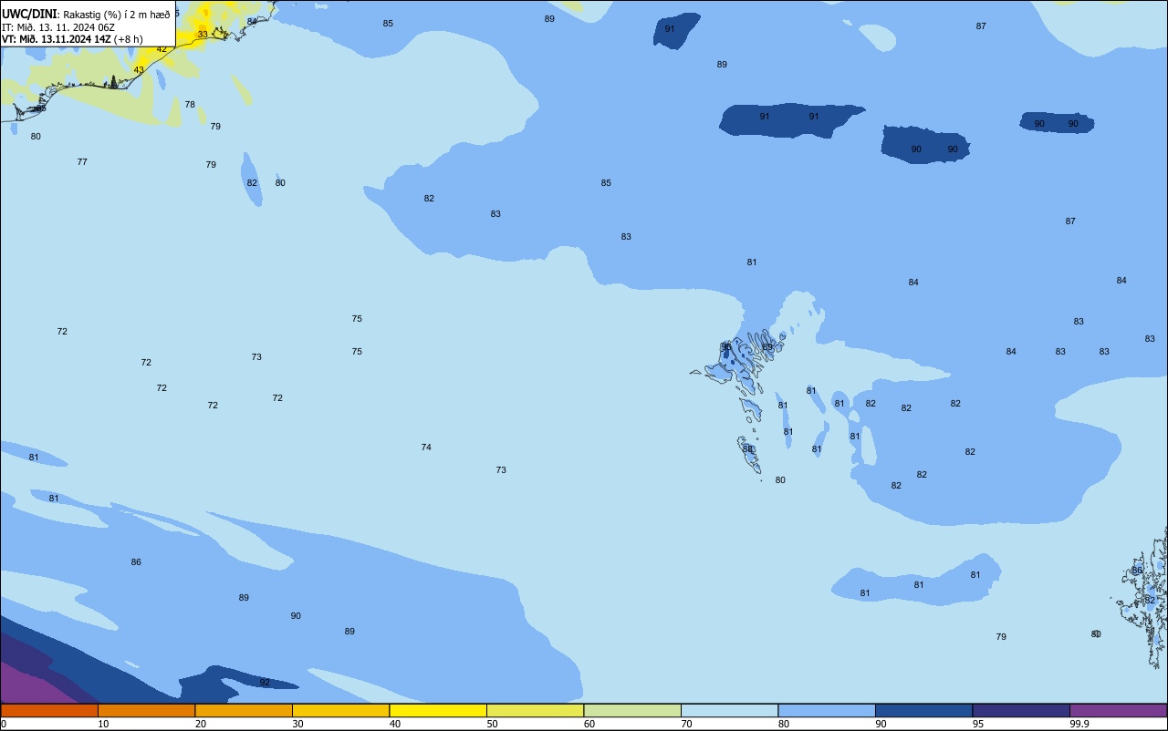This screenshot has width=1168, height=731.
Task: Click the 50–60 yellow-green legend swatch
Action: [x=535, y=710]
